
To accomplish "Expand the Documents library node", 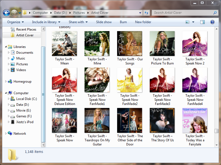I will point(9,53).
